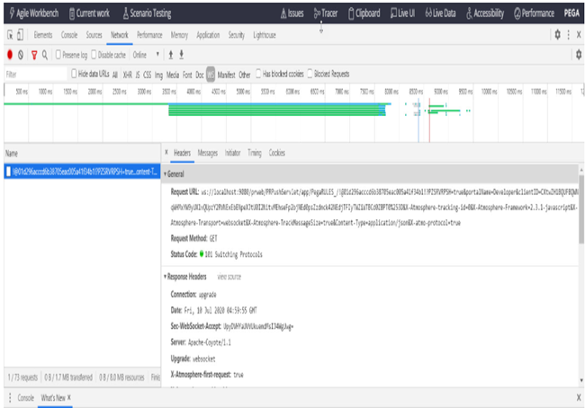This screenshot has width=585, height=408.
Task: Clear the network log
Action: click(22, 55)
